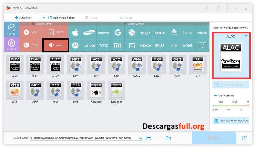Image resolution: width=256 pixels, height=148 pixels.
Task: Open HTC device presets
Action: pos(103,45)
